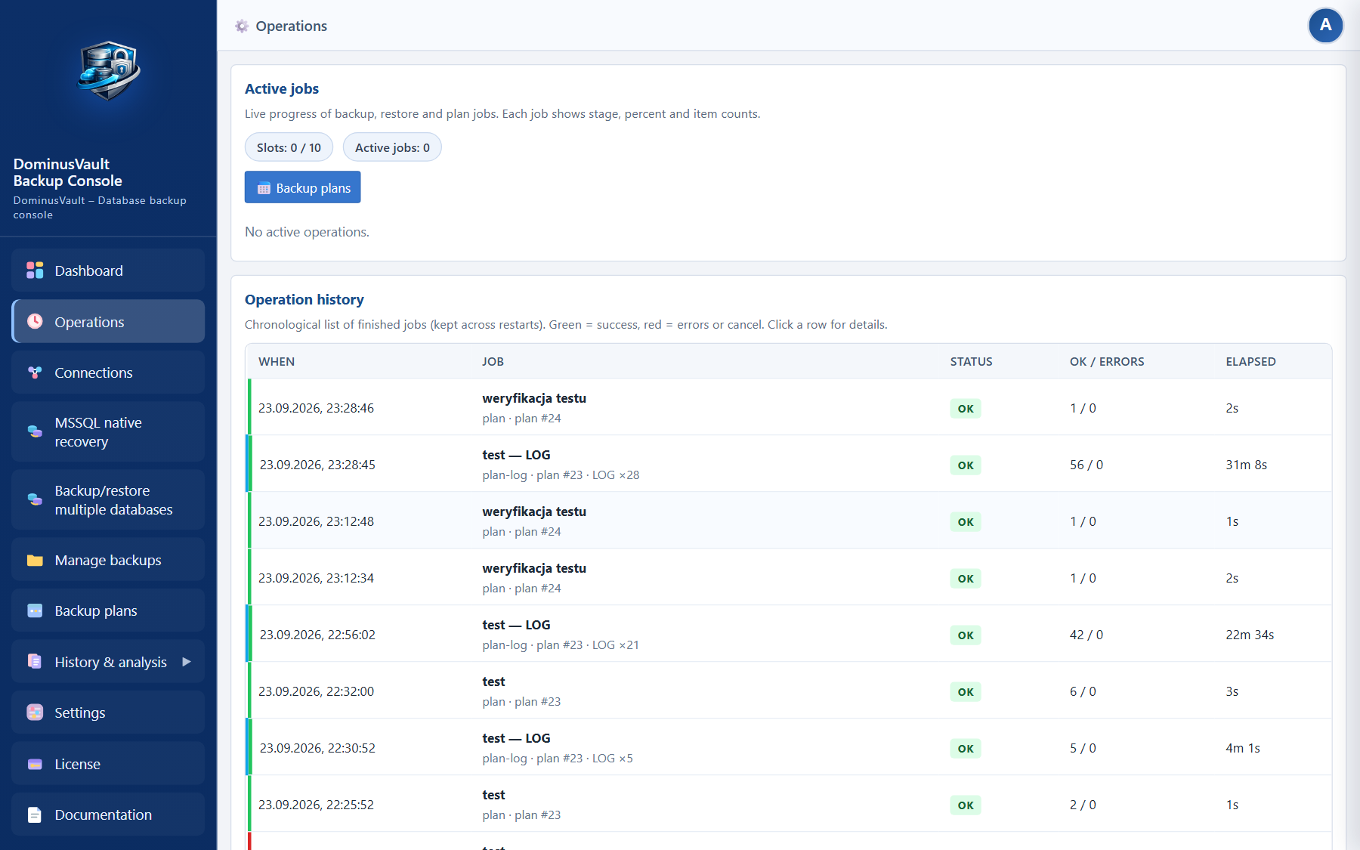This screenshot has height=850, width=1360.
Task: Open row dated 23.09.2026, 23:28:46
Action: click(789, 407)
